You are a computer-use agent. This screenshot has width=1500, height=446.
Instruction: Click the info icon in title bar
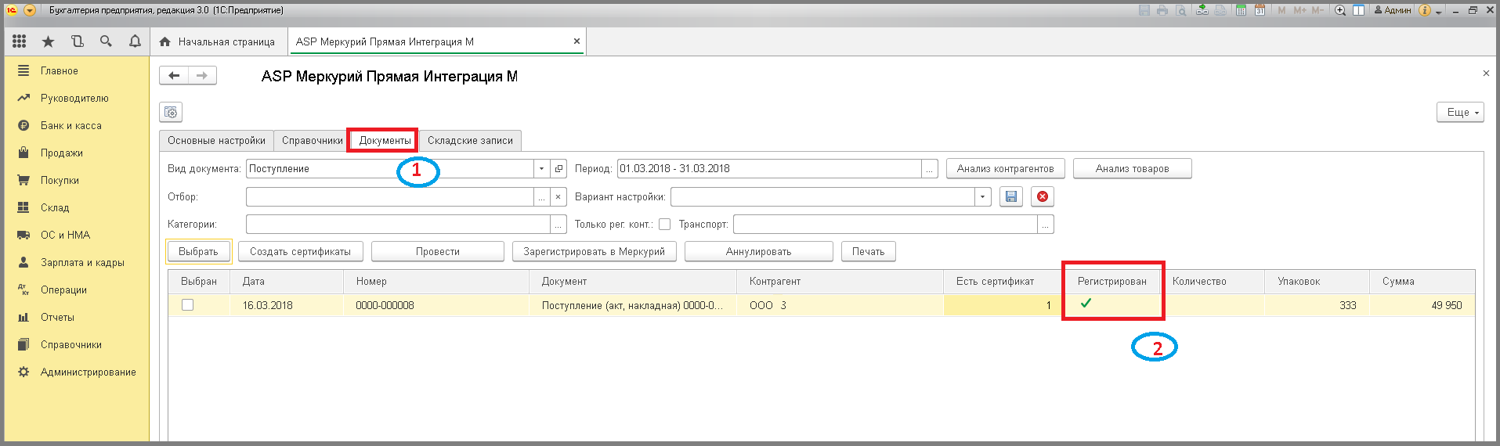[x=1424, y=10]
